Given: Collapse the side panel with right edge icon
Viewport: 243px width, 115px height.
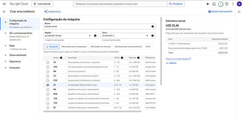Looking at the screenshot, I should (239, 12).
